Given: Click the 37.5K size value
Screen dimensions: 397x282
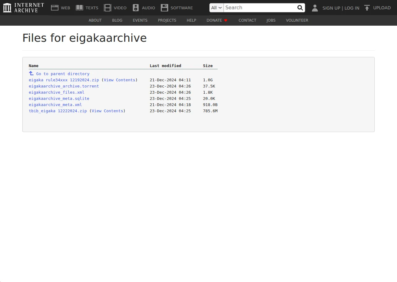Looking at the screenshot, I should [x=209, y=86].
